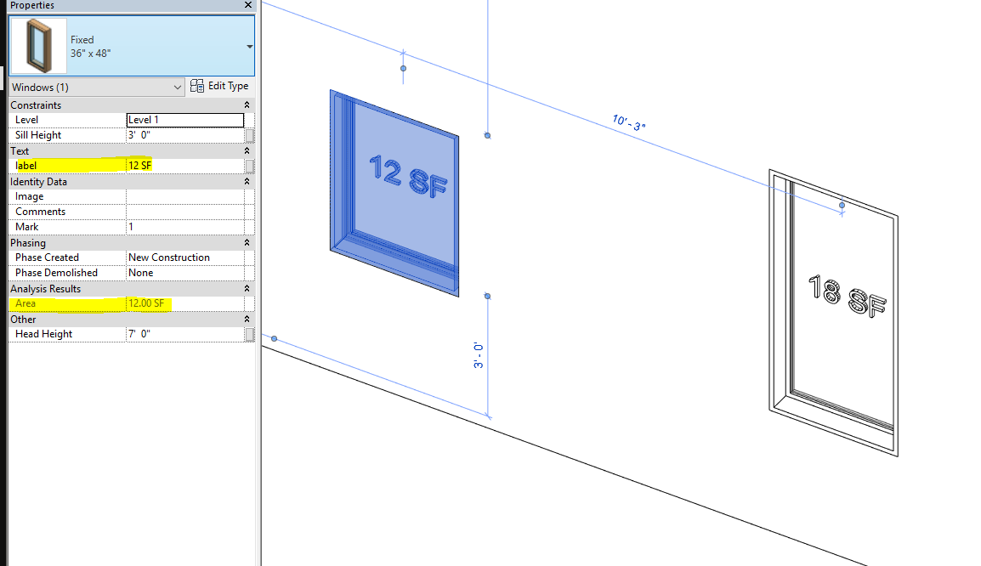Click the label associate-parameter button

250,166
